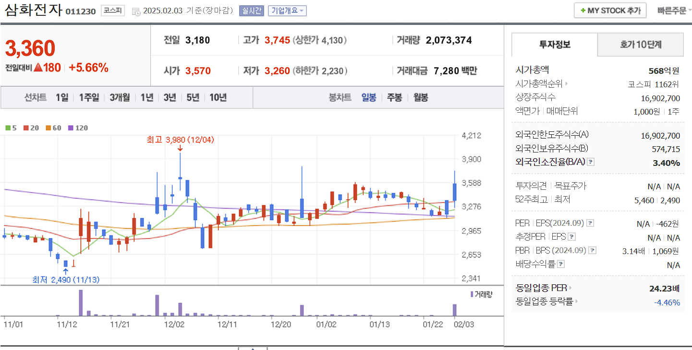Open 빠른주문 ordering panel

(x=671, y=10)
